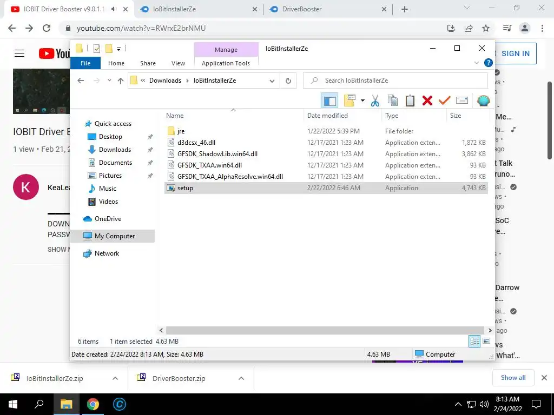
Task: Select the Manage contextual tab
Action: [226, 50]
